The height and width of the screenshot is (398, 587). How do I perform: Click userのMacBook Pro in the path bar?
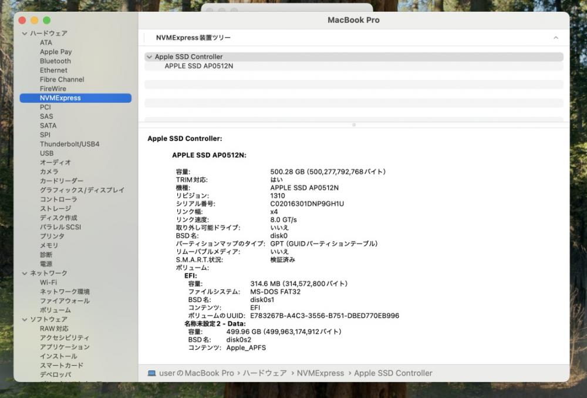(197, 373)
